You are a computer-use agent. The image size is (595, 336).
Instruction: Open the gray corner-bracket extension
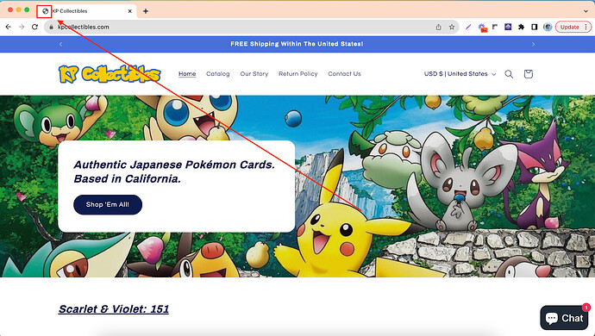point(495,27)
